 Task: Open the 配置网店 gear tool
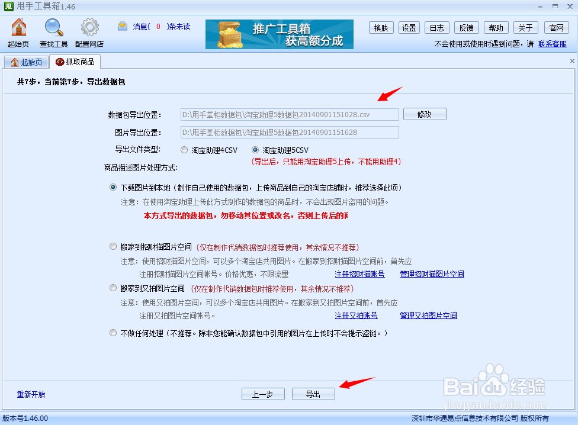click(89, 32)
